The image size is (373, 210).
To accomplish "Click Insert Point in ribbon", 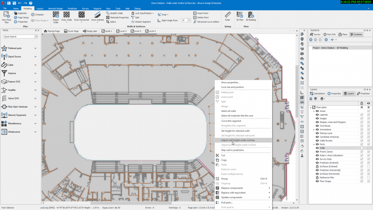I will point(201,13).
